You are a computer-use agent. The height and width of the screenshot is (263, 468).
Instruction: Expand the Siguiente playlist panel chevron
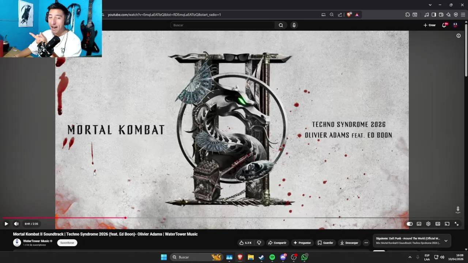(x=446, y=241)
